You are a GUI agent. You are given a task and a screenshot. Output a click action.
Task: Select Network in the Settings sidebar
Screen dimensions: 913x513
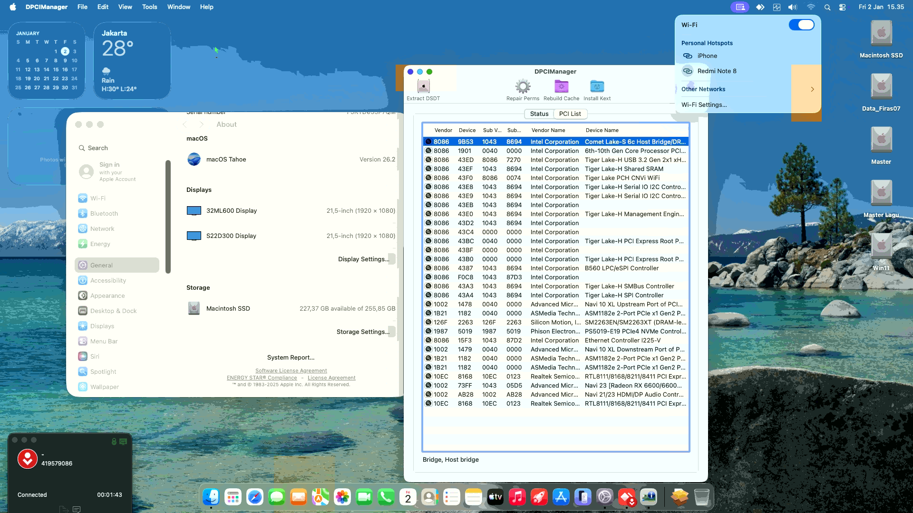point(117,229)
